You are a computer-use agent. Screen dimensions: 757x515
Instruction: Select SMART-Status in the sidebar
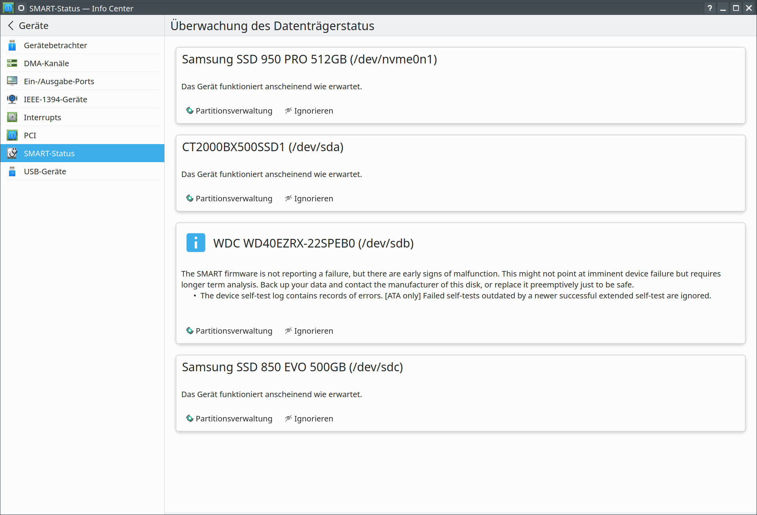click(x=82, y=154)
